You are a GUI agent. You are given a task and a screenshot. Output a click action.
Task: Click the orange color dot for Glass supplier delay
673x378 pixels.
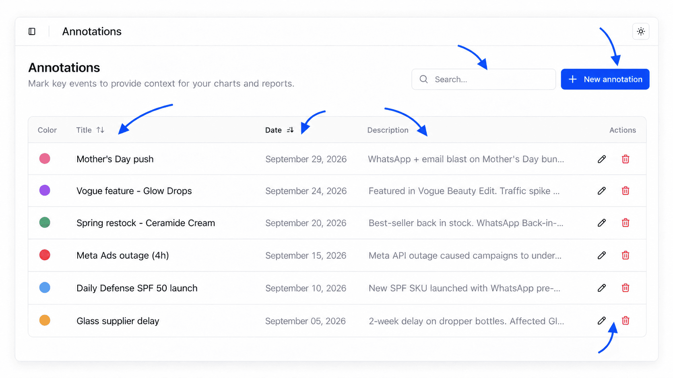45,320
